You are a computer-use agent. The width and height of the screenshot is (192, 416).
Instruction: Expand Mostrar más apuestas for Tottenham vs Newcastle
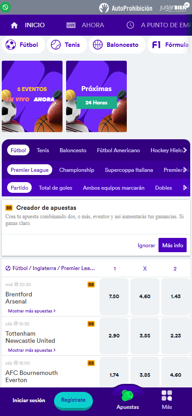click(x=32, y=350)
